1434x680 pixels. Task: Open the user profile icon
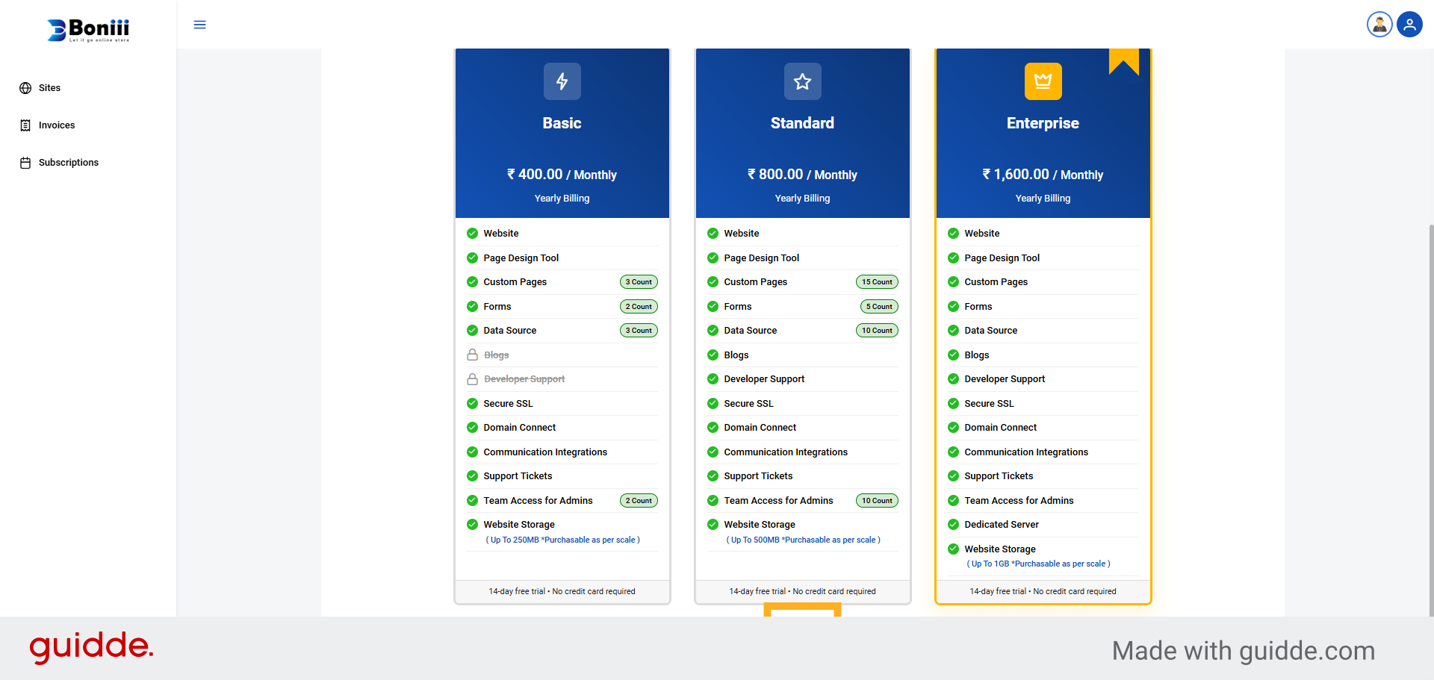[x=1409, y=25]
